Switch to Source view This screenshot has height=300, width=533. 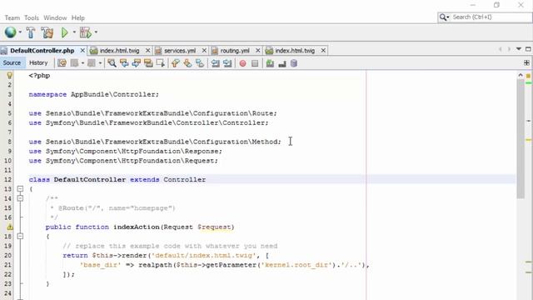coord(12,63)
